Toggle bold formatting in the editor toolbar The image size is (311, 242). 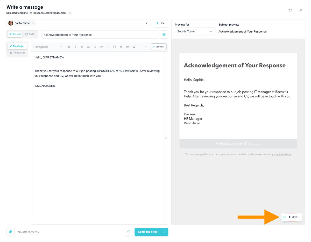tap(69, 47)
